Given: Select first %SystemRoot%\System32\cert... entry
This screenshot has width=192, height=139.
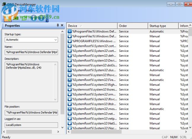Looking at the screenshot, I should (x=94, y=46).
